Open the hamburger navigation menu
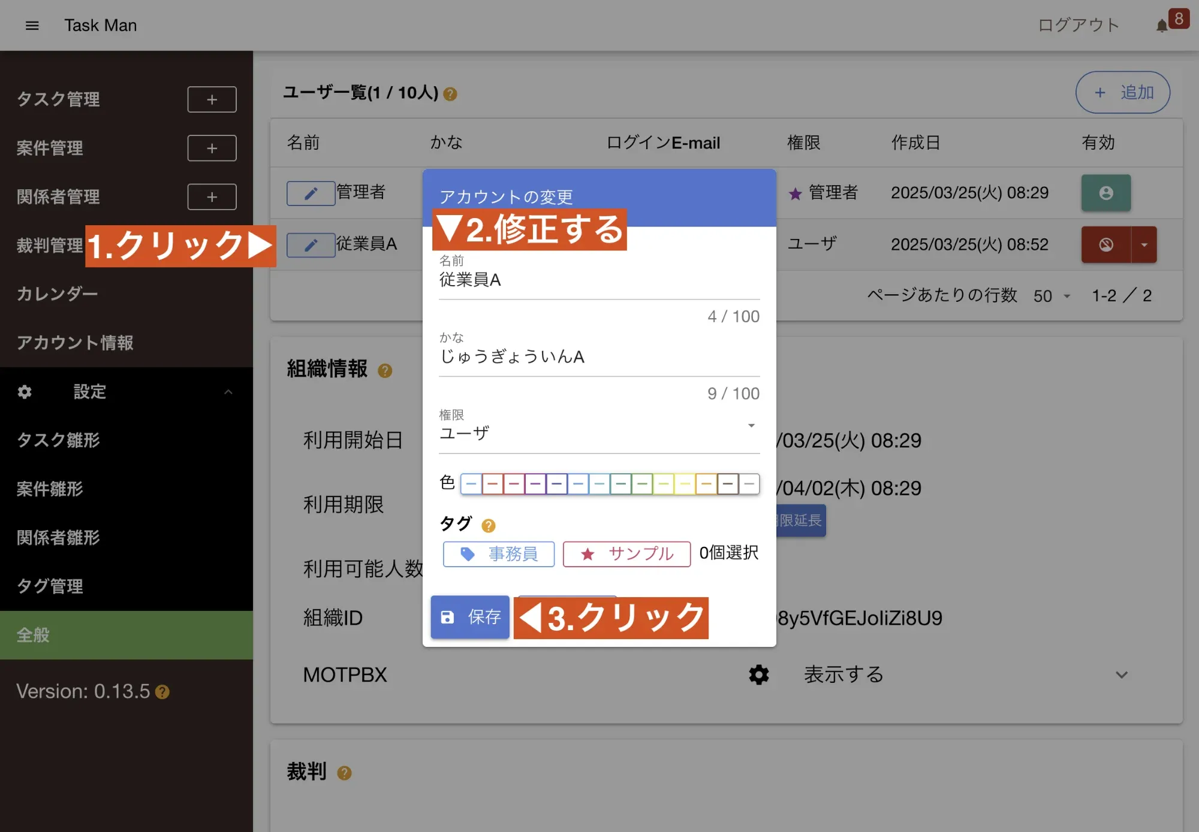The image size is (1199, 832). point(32,25)
